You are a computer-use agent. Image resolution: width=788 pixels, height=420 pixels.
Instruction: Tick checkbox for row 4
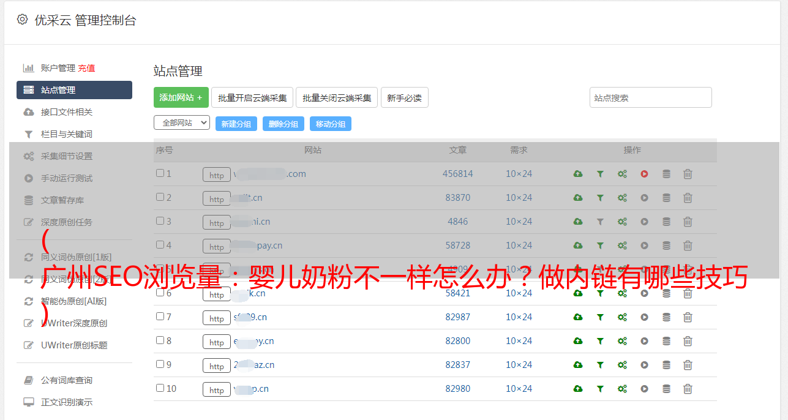[160, 245]
